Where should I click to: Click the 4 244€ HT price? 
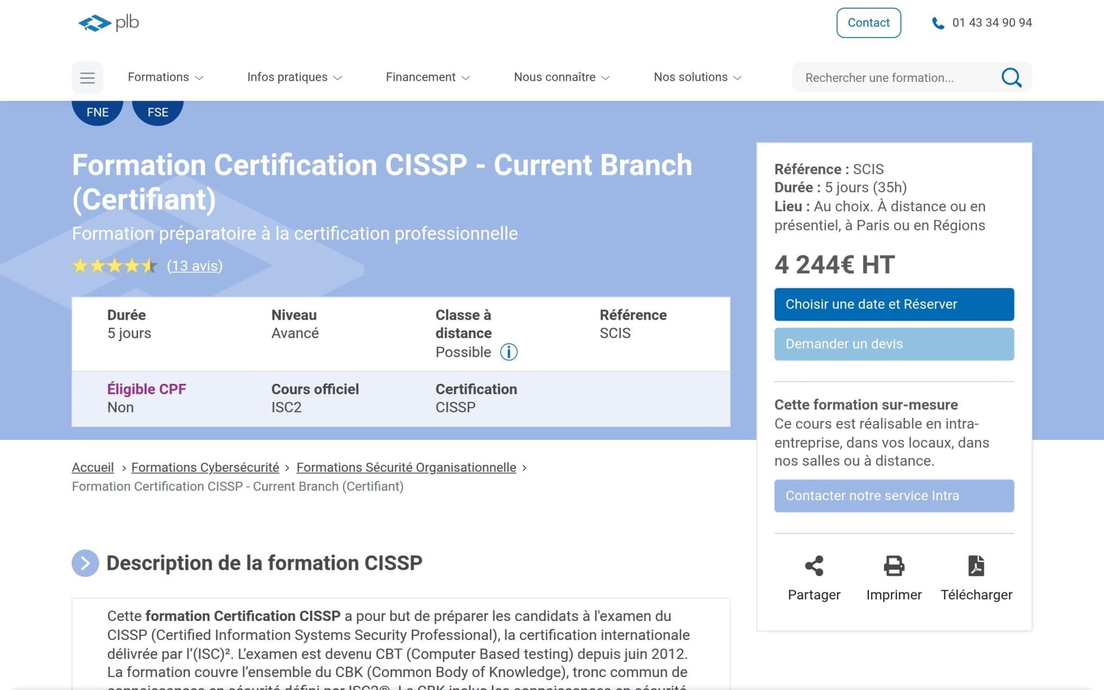tap(834, 265)
